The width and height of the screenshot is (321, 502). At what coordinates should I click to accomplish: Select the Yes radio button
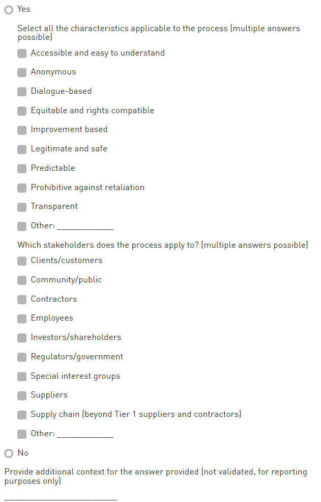[9, 10]
